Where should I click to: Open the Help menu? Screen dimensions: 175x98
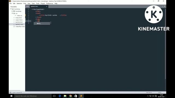pos(56,4)
